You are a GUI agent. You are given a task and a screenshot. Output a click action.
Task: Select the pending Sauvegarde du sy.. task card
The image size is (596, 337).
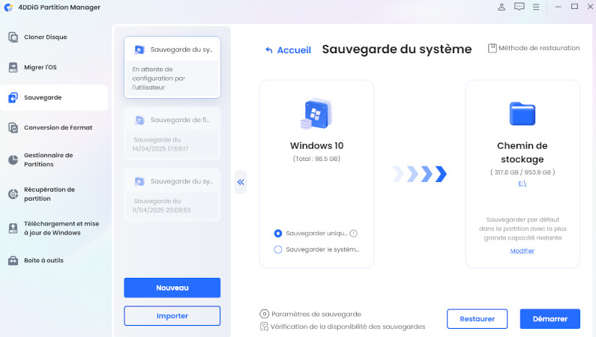pyautogui.click(x=172, y=67)
